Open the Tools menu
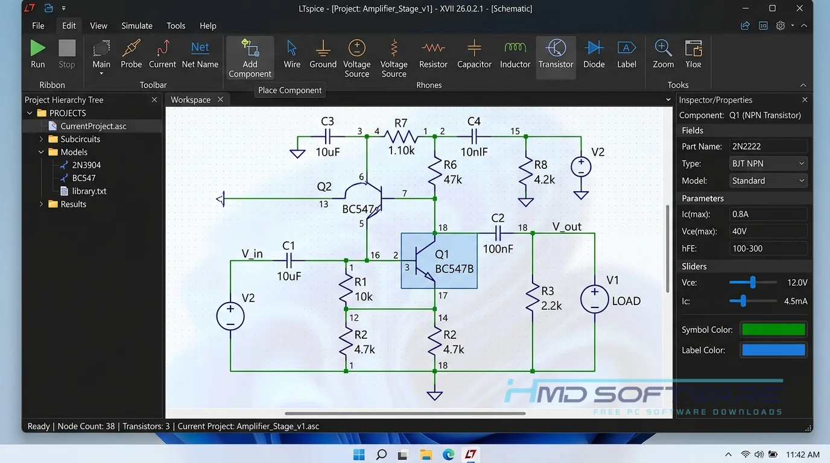Viewport: 830px width, 463px height. (x=176, y=25)
